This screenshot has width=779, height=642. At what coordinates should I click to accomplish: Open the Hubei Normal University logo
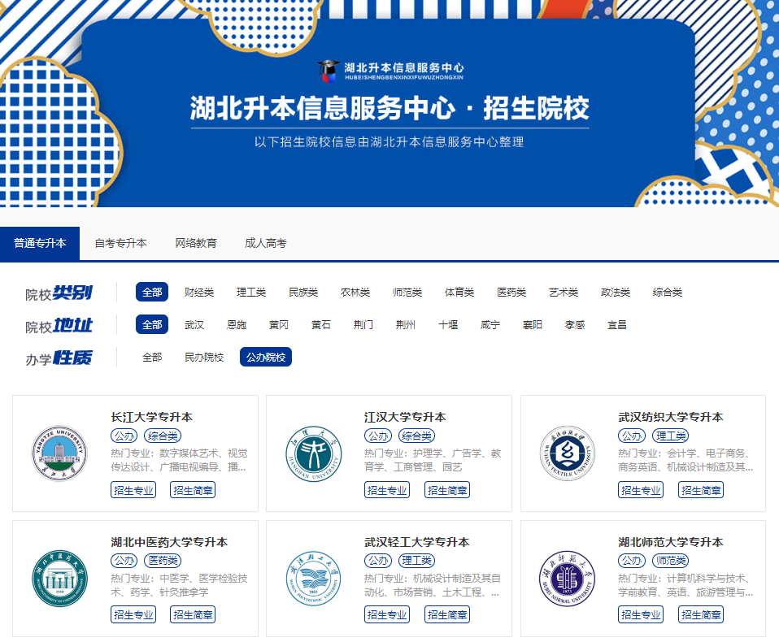click(568, 579)
